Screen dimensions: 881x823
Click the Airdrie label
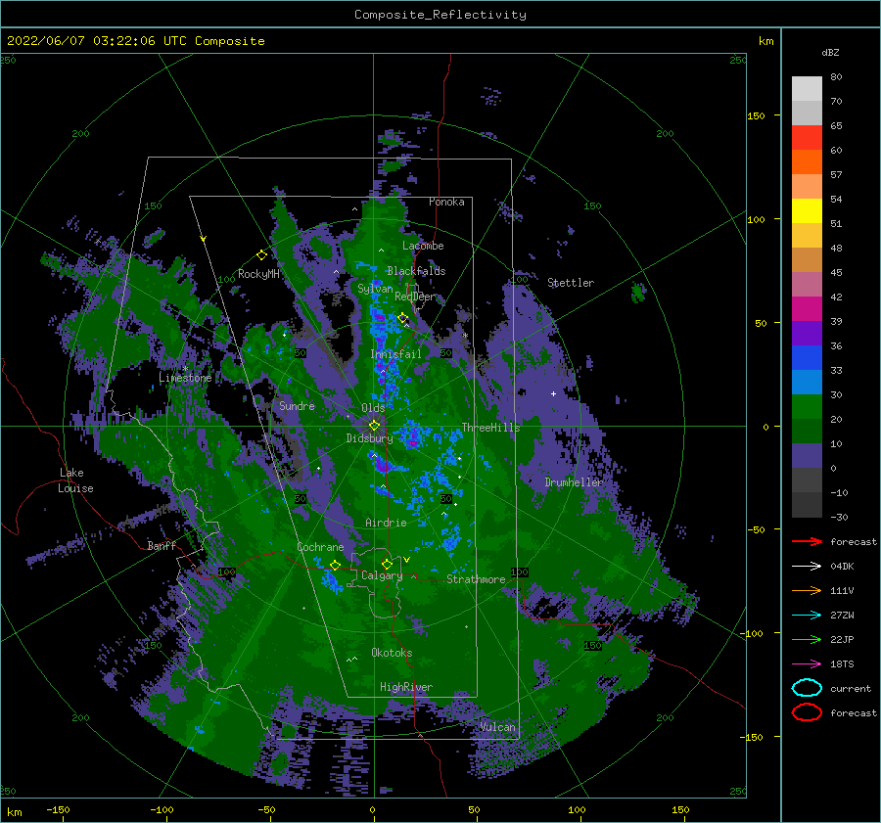click(x=386, y=523)
